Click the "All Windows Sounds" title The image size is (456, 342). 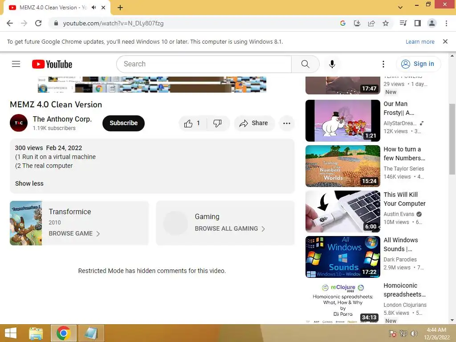point(401,244)
